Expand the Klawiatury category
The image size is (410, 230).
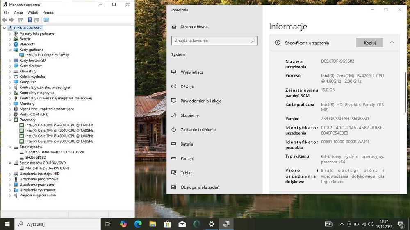tap(10, 71)
